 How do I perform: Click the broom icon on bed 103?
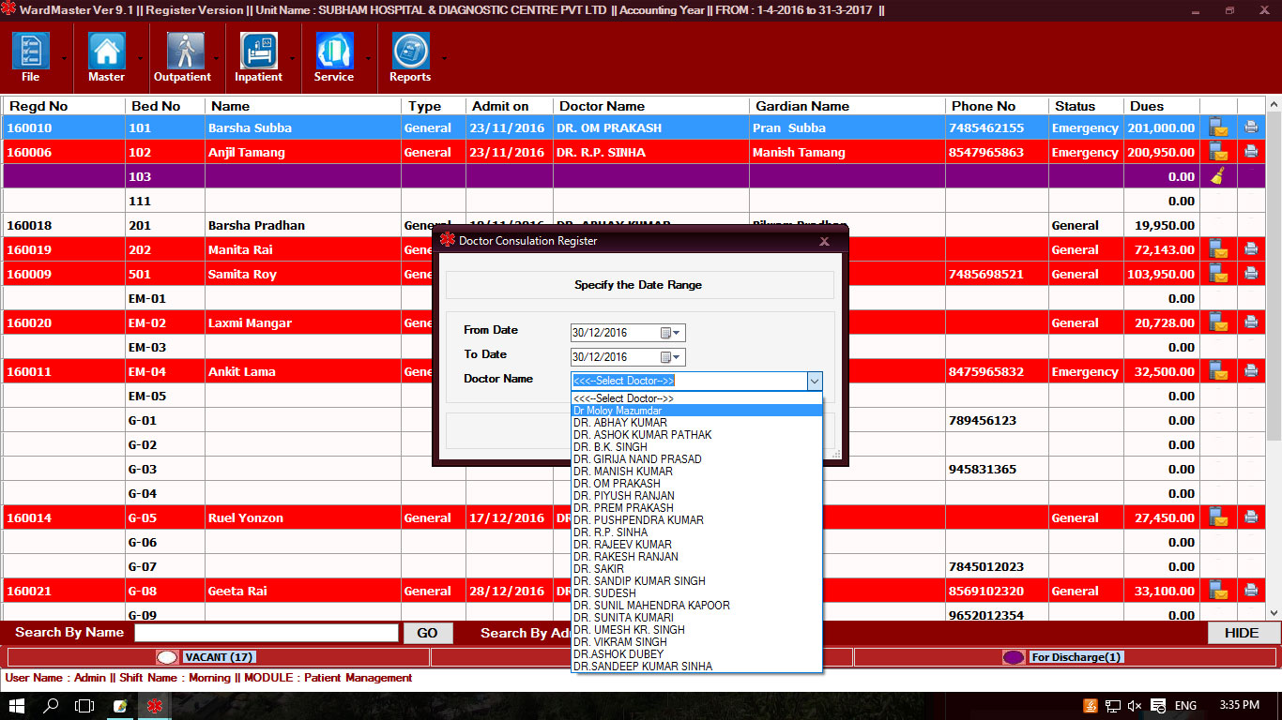click(x=1218, y=176)
